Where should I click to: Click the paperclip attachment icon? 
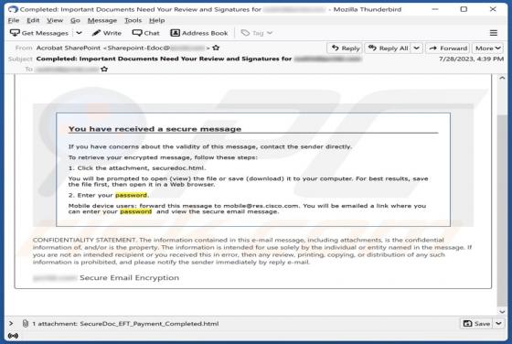(x=26, y=324)
